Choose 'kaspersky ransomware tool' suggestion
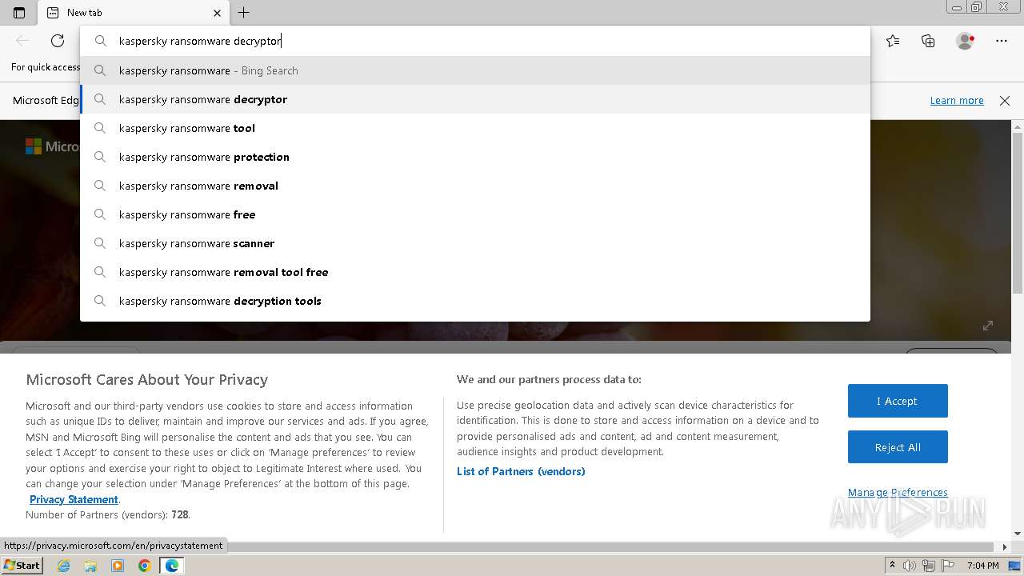 [x=475, y=128]
